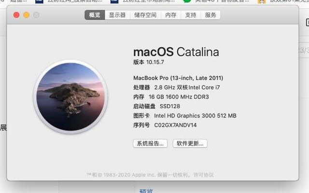
Task: Select the 储存空间 tab
Action: [145, 15]
